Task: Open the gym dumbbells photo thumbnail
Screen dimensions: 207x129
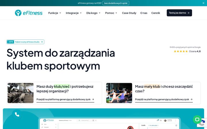Action: pos(21,93)
